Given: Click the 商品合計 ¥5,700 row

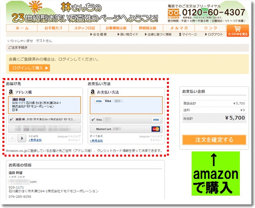Looking at the screenshot, I should (x=214, y=103).
